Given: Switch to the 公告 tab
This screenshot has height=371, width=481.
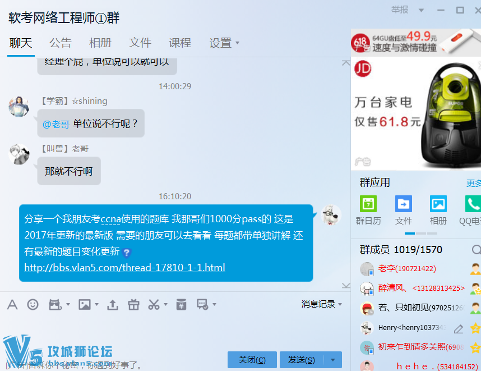Looking at the screenshot, I should [x=61, y=43].
